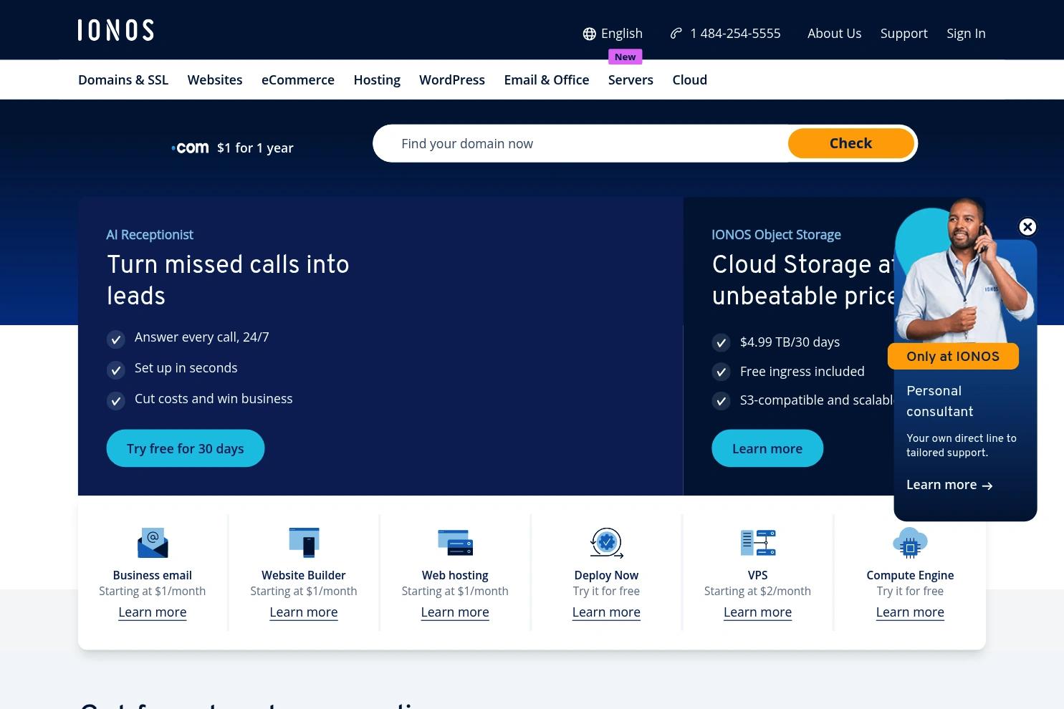Image resolution: width=1064 pixels, height=709 pixels.
Task: Click the New badge above Servers
Action: [625, 57]
